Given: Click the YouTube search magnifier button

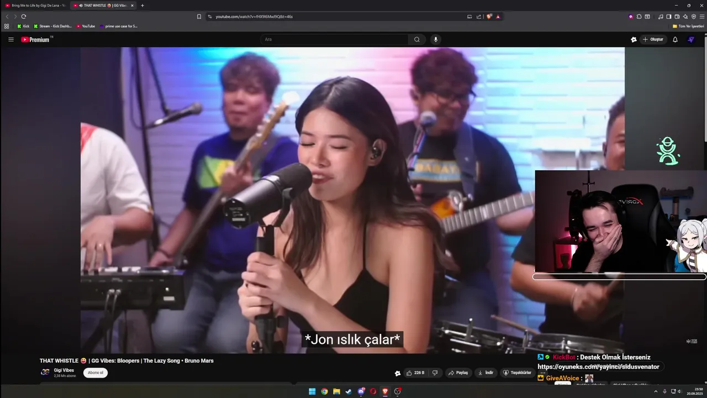Looking at the screenshot, I should (417, 39).
